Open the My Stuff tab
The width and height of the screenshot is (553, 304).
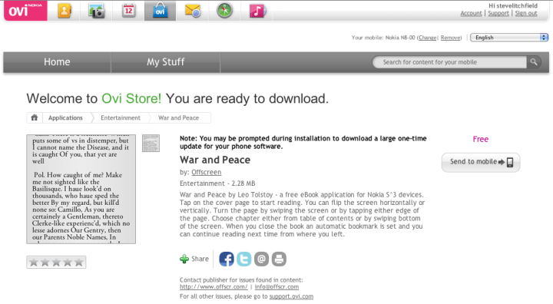[x=165, y=62]
